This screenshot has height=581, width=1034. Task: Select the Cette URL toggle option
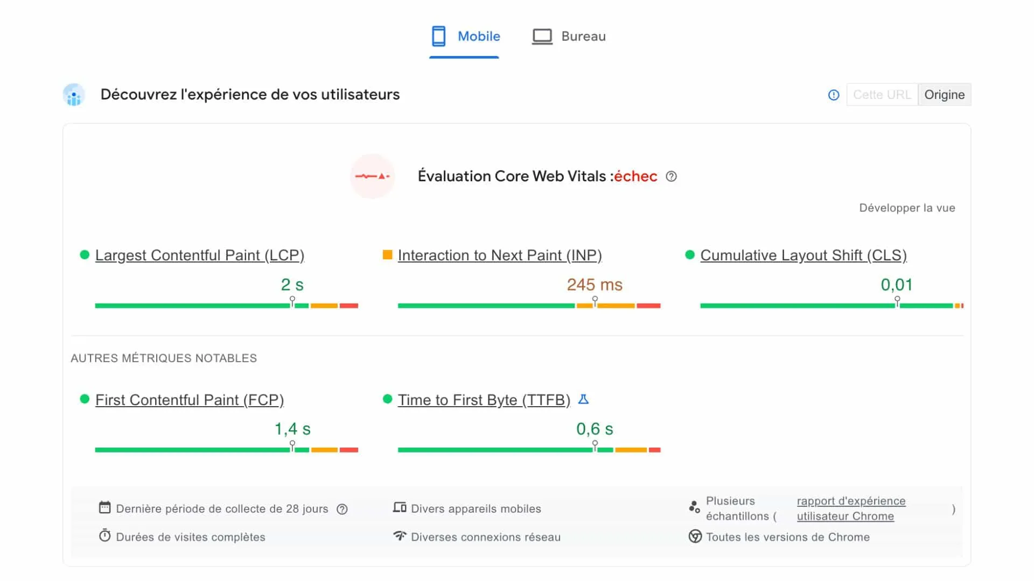coord(882,94)
